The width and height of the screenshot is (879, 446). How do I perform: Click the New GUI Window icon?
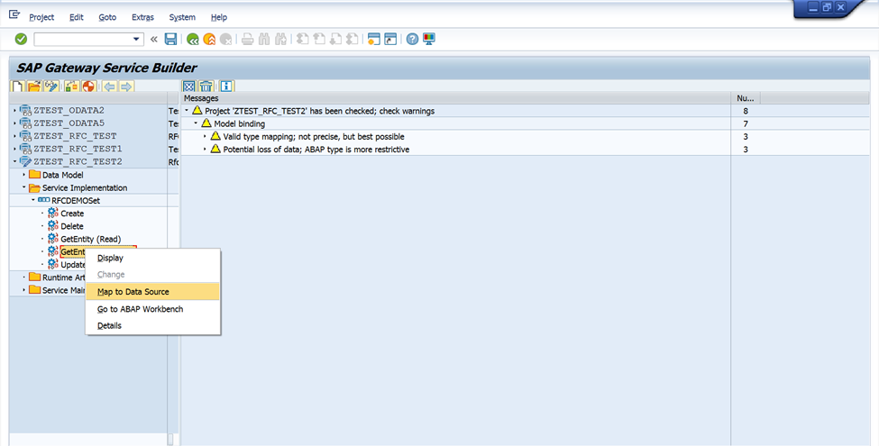pyautogui.click(x=374, y=39)
